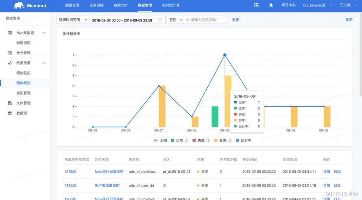Click partition cell pt_d=2018-09-08

177,172
